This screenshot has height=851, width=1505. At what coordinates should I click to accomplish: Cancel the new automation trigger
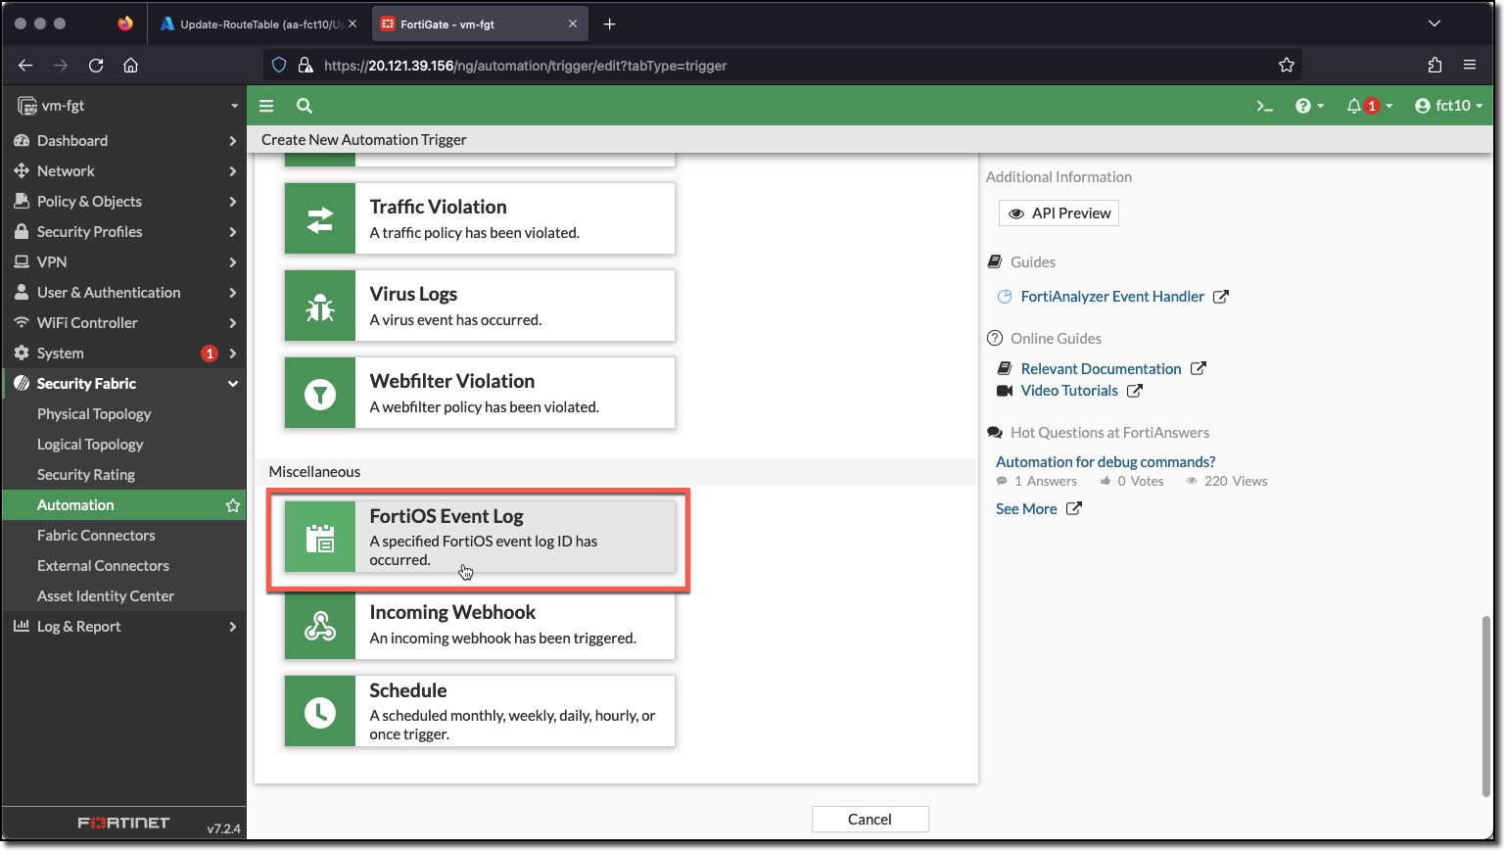870,820
